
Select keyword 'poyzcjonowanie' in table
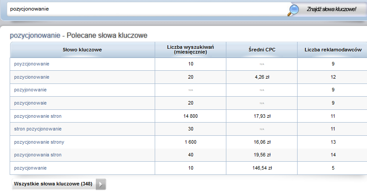(32, 64)
